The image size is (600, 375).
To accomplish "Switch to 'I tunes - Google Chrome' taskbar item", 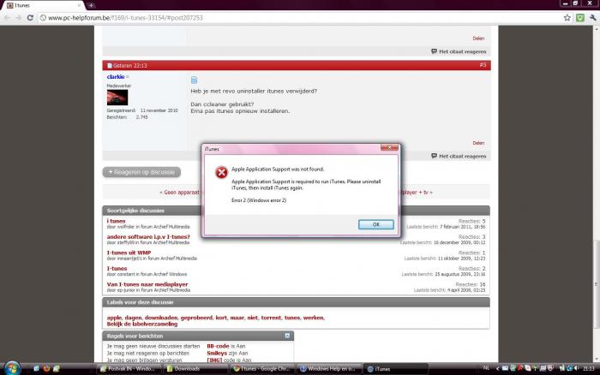I will (x=262, y=369).
